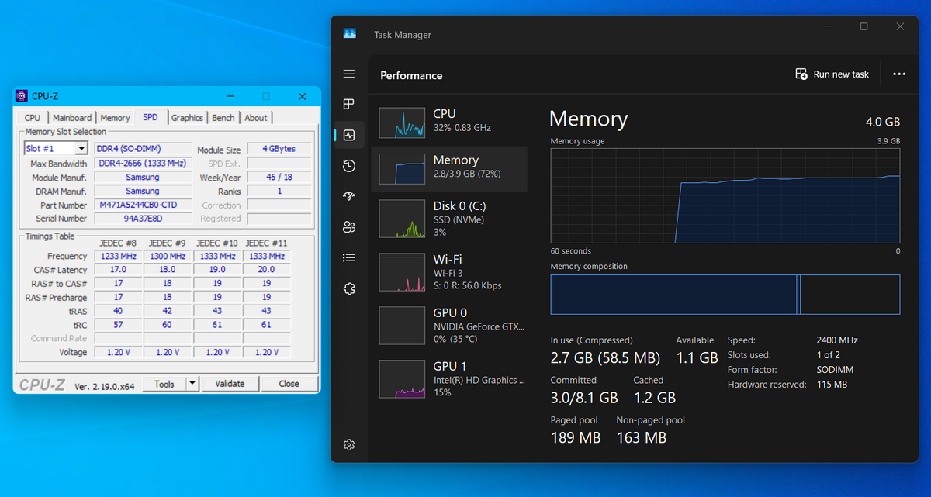Image resolution: width=931 pixels, height=497 pixels.
Task: Select the Memory entry in performance list
Action: [x=449, y=169]
